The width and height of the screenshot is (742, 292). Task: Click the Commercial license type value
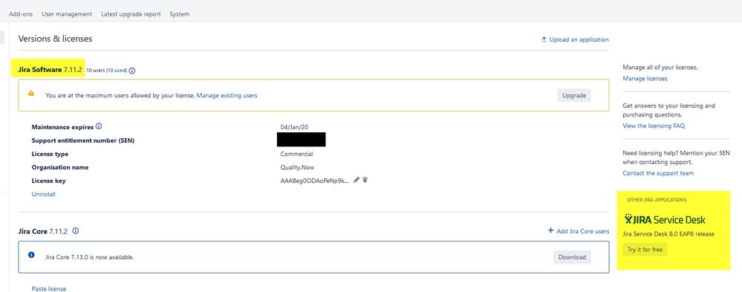pyautogui.click(x=296, y=154)
